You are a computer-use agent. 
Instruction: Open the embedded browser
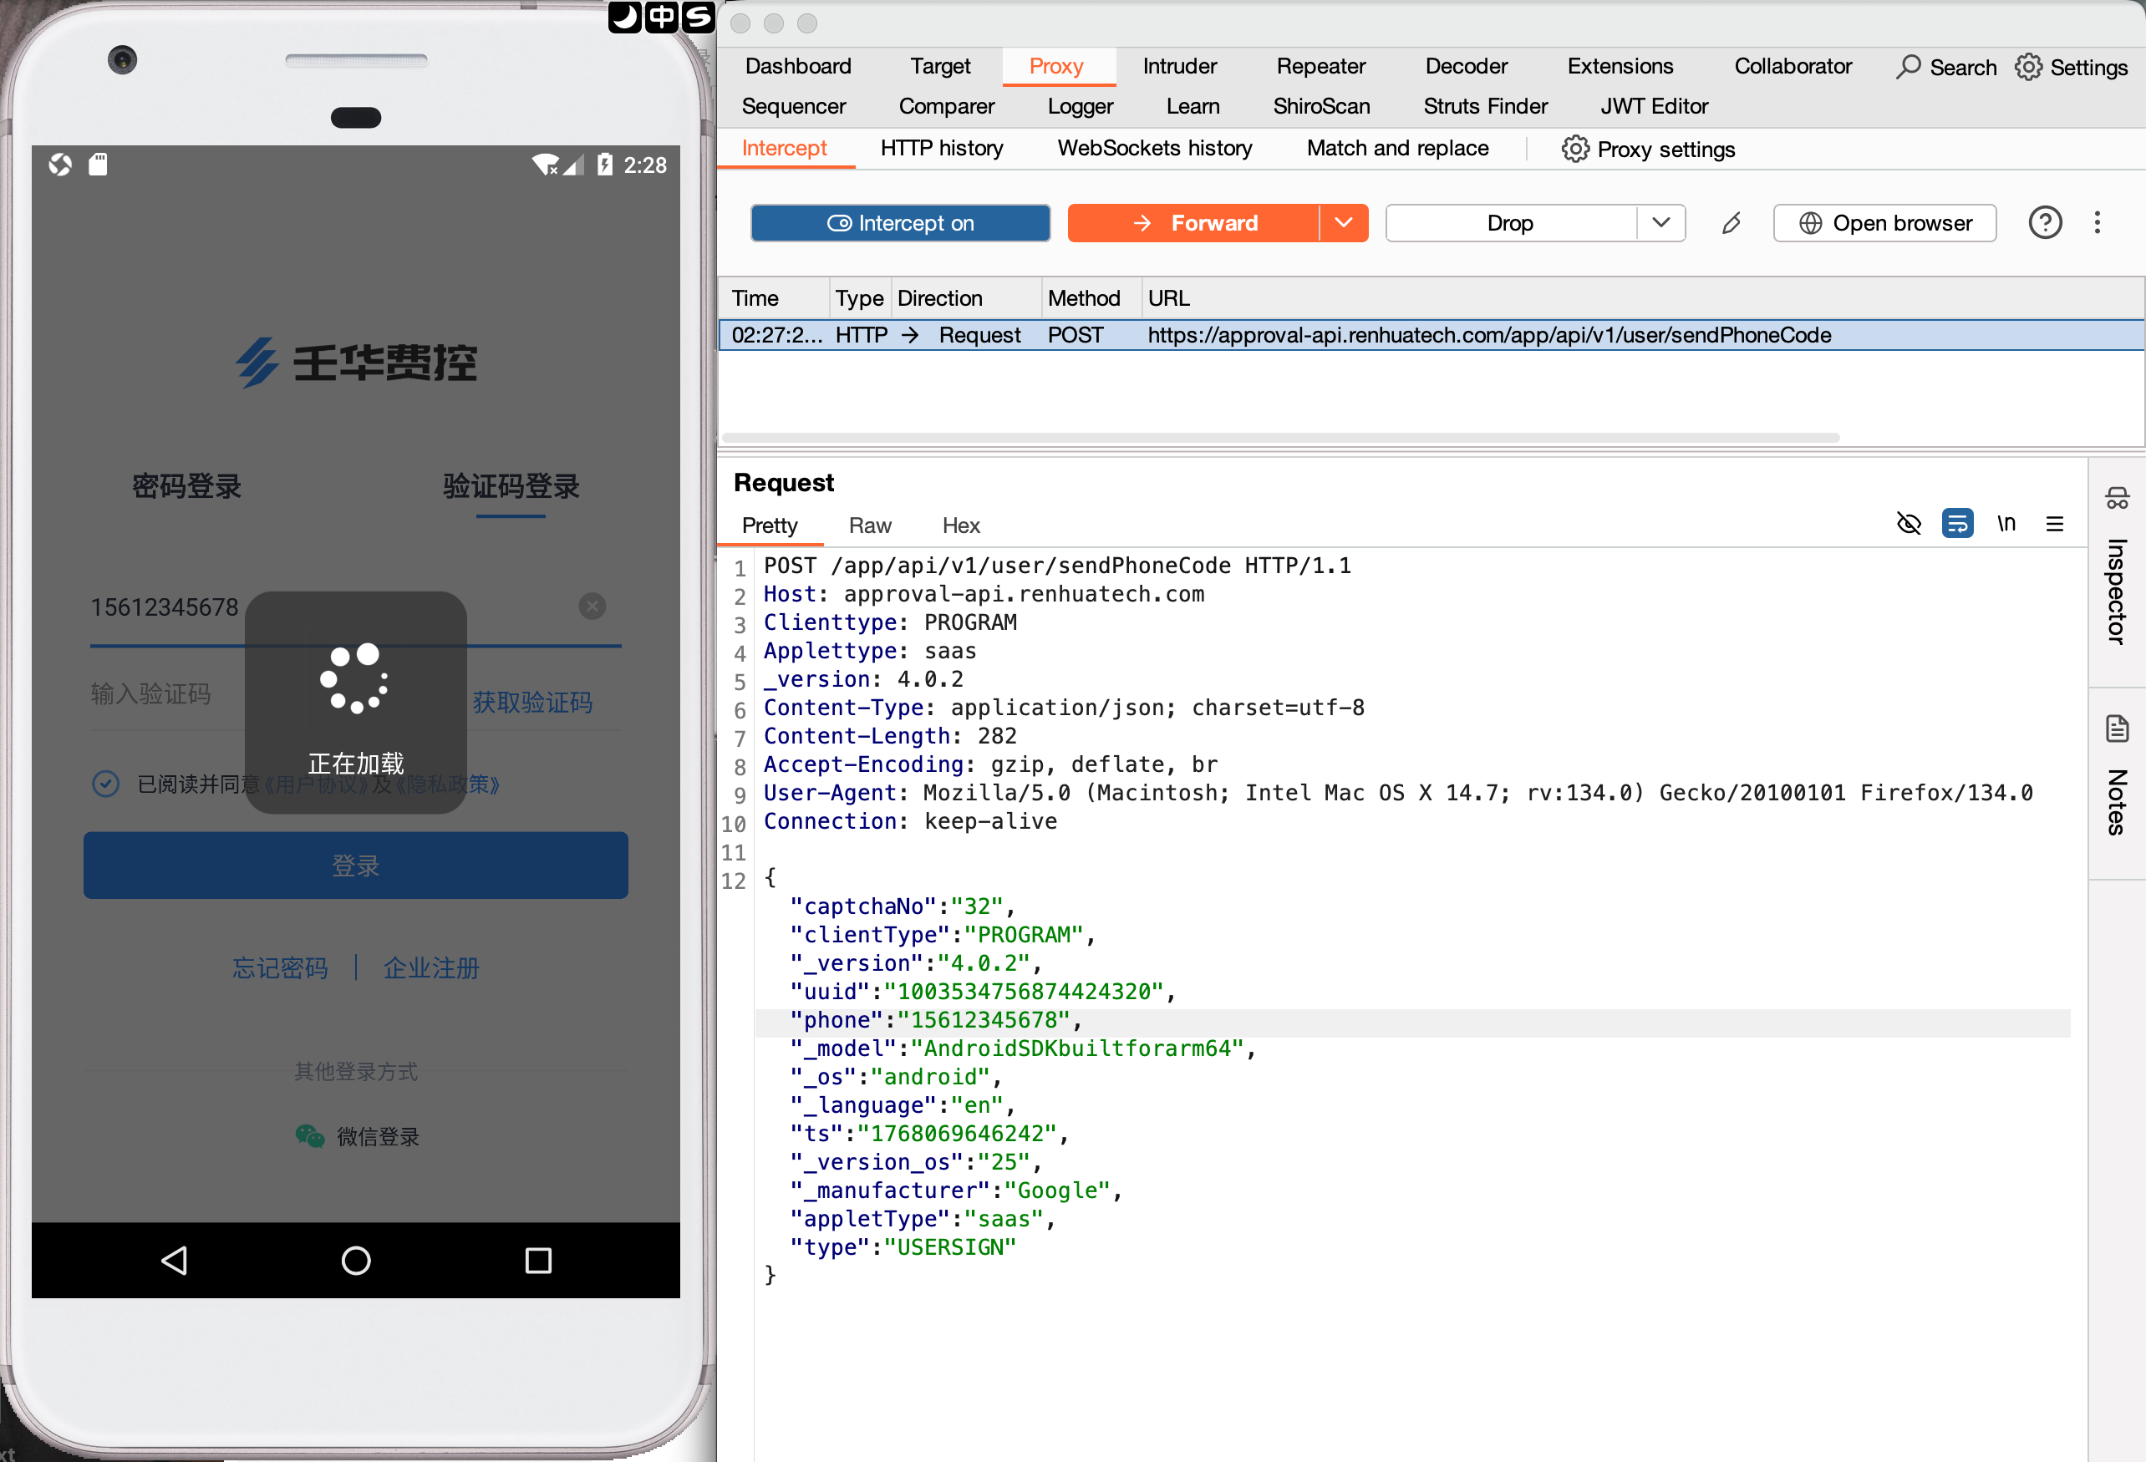[1884, 223]
